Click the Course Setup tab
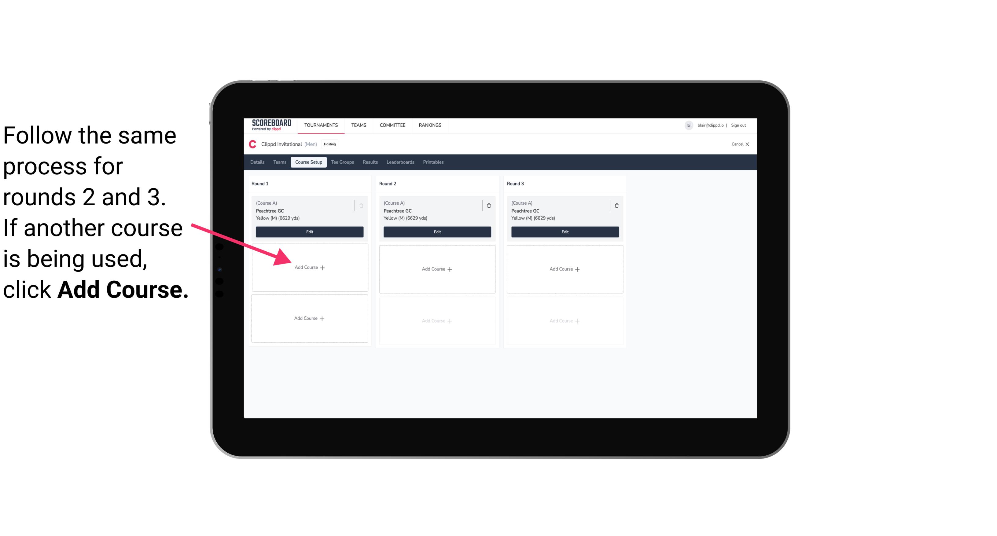Image resolution: width=997 pixels, height=536 pixels. click(x=308, y=162)
